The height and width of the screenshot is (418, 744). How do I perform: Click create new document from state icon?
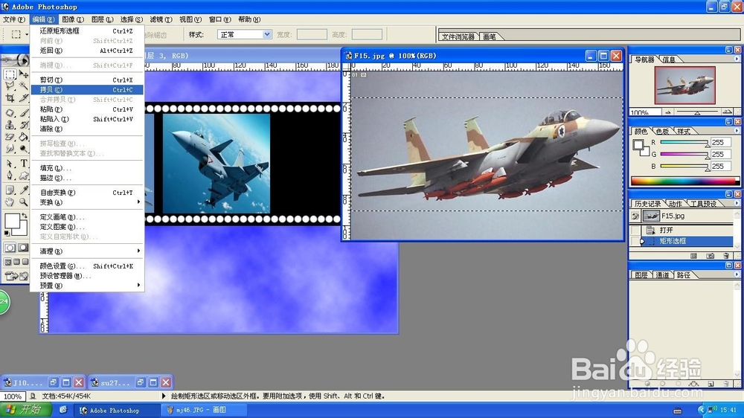coord(693,256)
